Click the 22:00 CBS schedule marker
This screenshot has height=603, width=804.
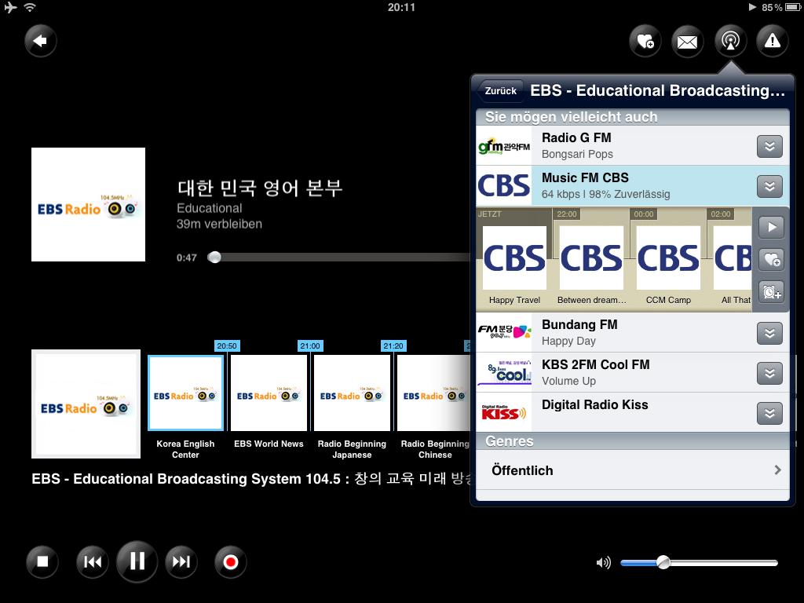tap(566, 214)
